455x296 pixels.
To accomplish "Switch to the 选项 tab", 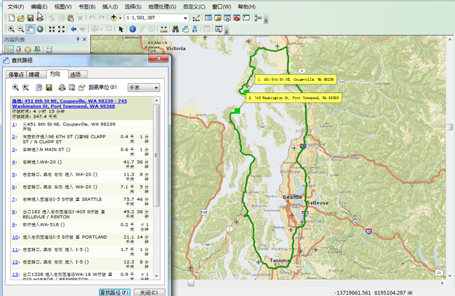I will (x=75, y=75).
